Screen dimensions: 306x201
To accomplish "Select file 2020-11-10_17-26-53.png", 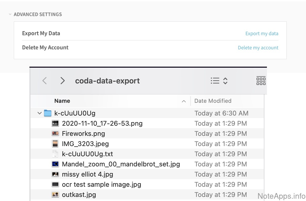I will point(102,123).
